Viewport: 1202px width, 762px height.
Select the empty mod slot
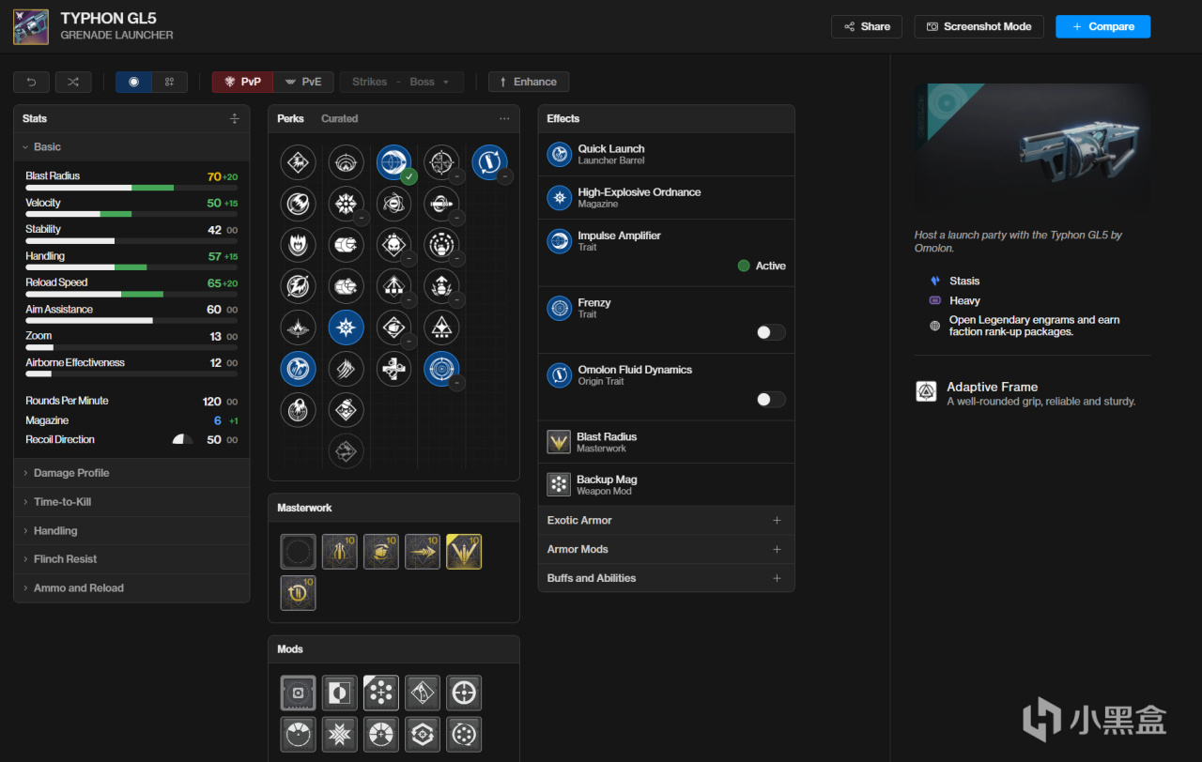pyautogui.click(x=298, y=693)
